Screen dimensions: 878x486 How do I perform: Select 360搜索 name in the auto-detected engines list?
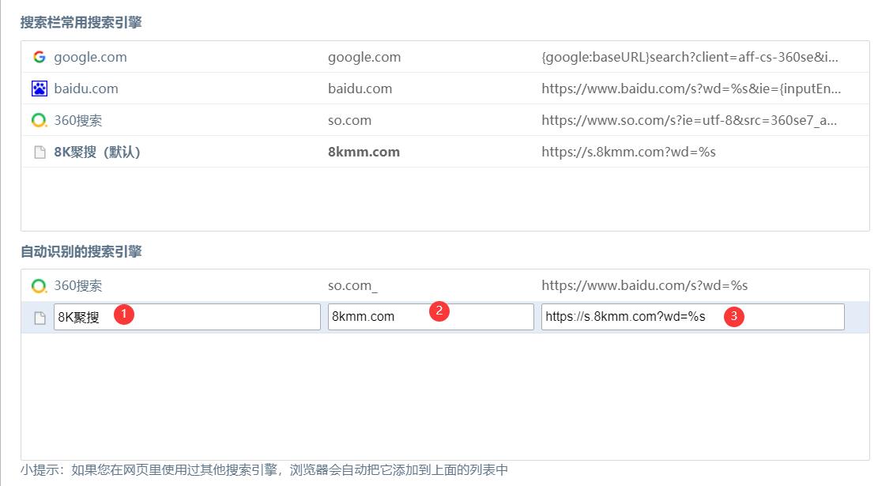click(x=77, y=285)
